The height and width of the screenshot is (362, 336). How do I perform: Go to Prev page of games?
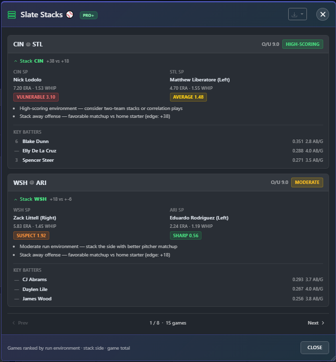(x=20, y=323)
